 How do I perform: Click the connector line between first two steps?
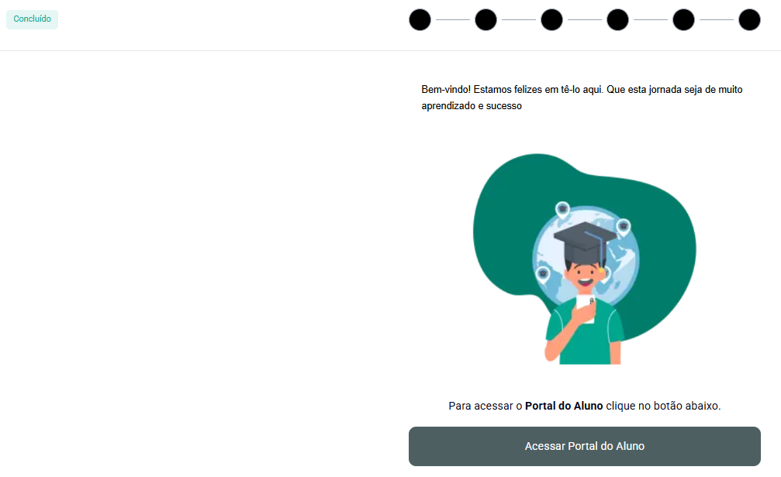pos(453,20)
